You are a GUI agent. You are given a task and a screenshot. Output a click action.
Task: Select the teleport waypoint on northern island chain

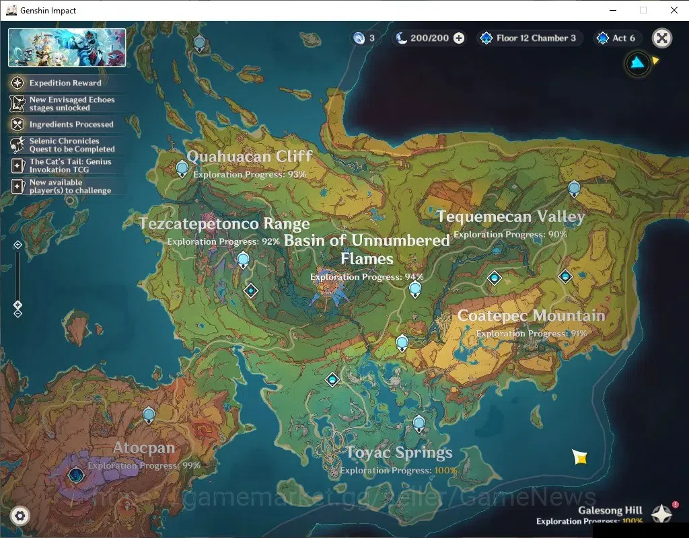coord(199,44)
